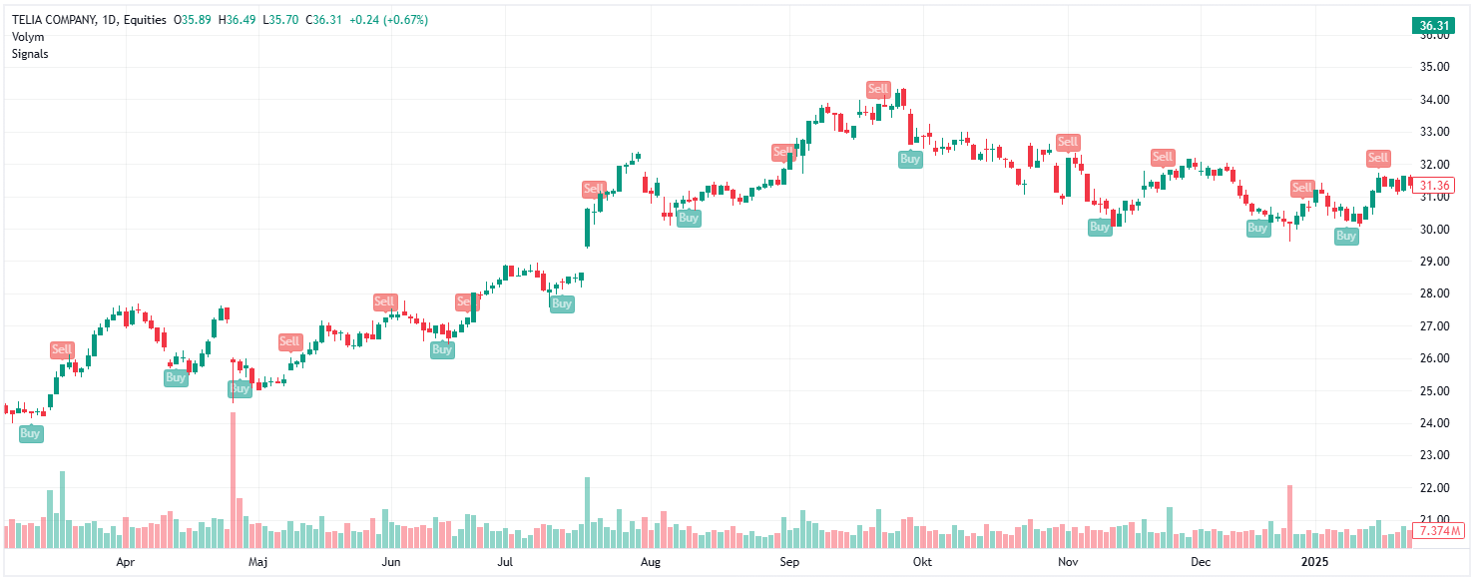Click the Volym indicator label
Screen dimensions: 1476x583
pos(28,37)
